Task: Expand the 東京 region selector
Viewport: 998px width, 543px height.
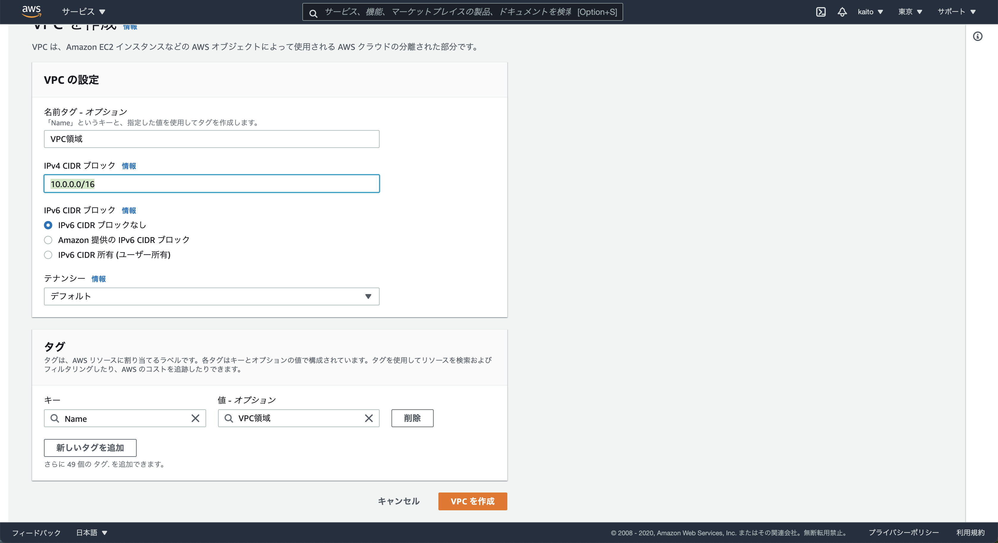Action: pos(910,12)
